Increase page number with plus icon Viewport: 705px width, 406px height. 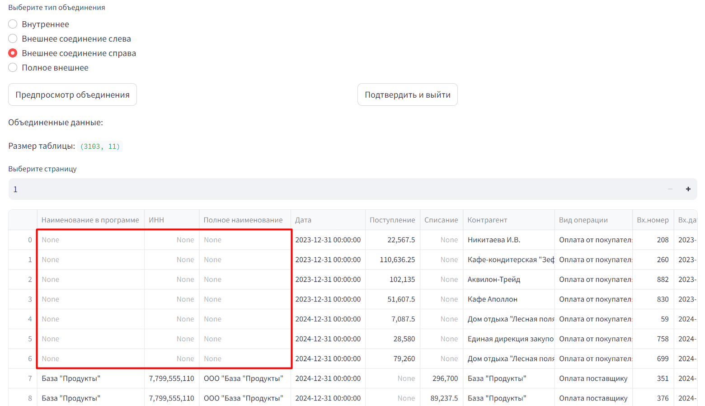pos(688,189)
